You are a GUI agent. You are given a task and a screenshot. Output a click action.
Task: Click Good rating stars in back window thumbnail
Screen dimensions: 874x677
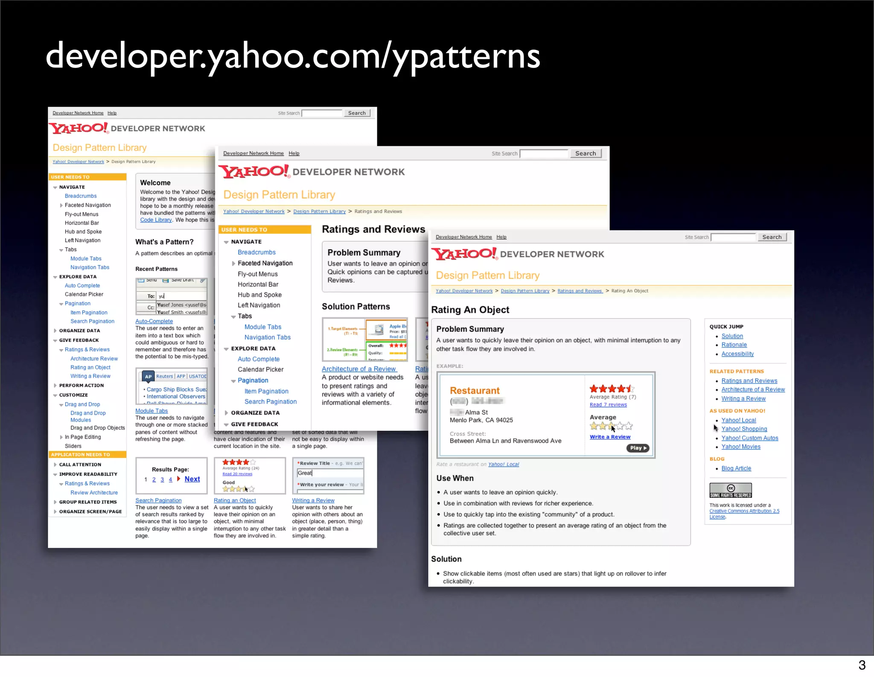tap(239, 489)
